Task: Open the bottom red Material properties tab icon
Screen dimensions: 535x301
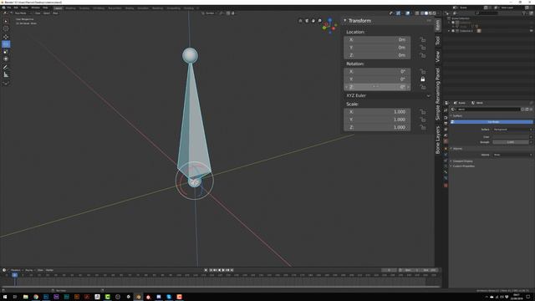Action: (446, 186)
